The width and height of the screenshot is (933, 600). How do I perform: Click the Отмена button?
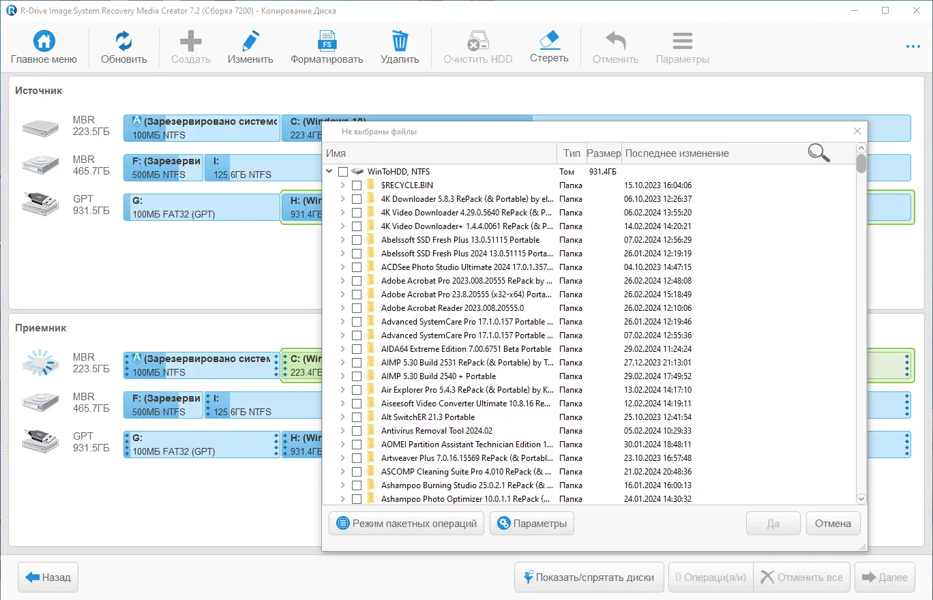[x=833, y=524]
